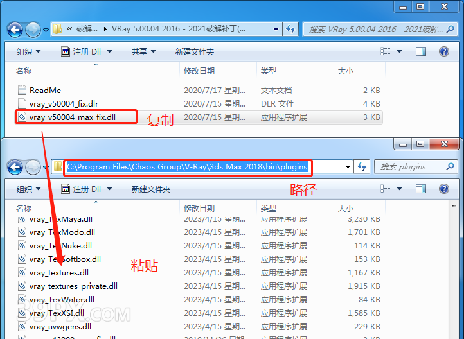Click 注册 Dll button in the plugins window
The height and width of the screenshot is (339, 464).
[82, 189]
